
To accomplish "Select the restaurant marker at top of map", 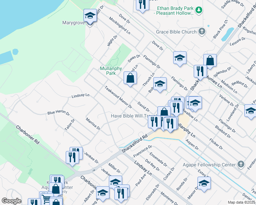I will point(142,4).
